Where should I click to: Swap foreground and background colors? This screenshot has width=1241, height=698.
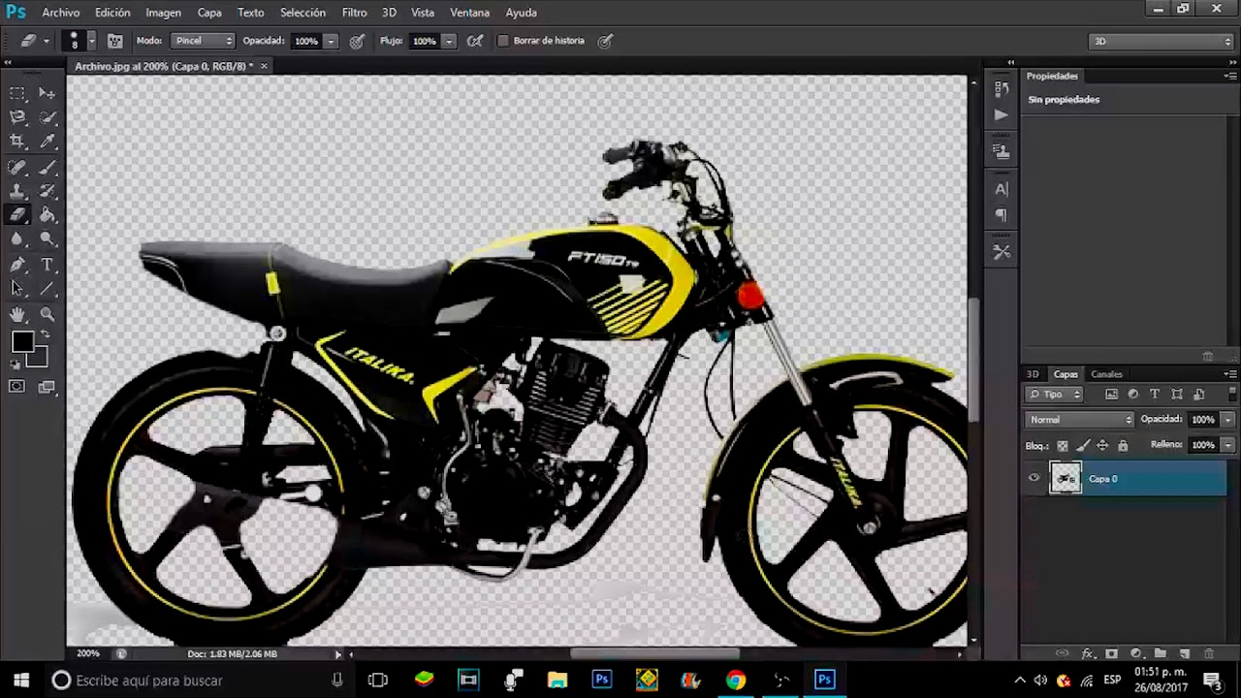(x=44, y=335)
